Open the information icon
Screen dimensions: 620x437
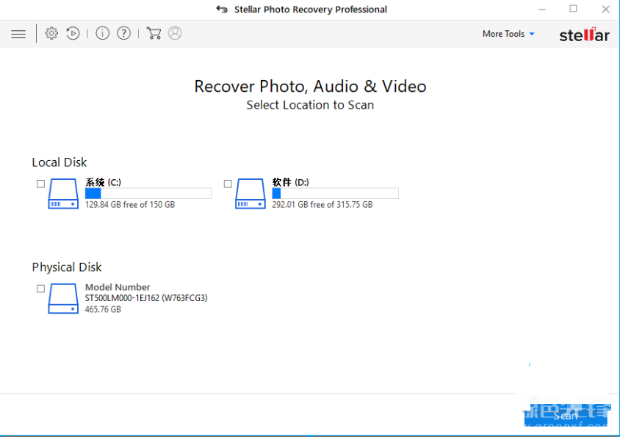click(102, 33)
